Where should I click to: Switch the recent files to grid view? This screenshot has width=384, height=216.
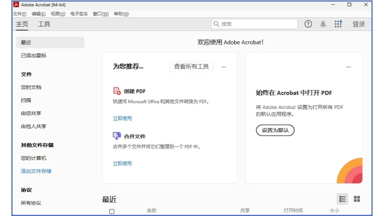[x=357, y=199]
